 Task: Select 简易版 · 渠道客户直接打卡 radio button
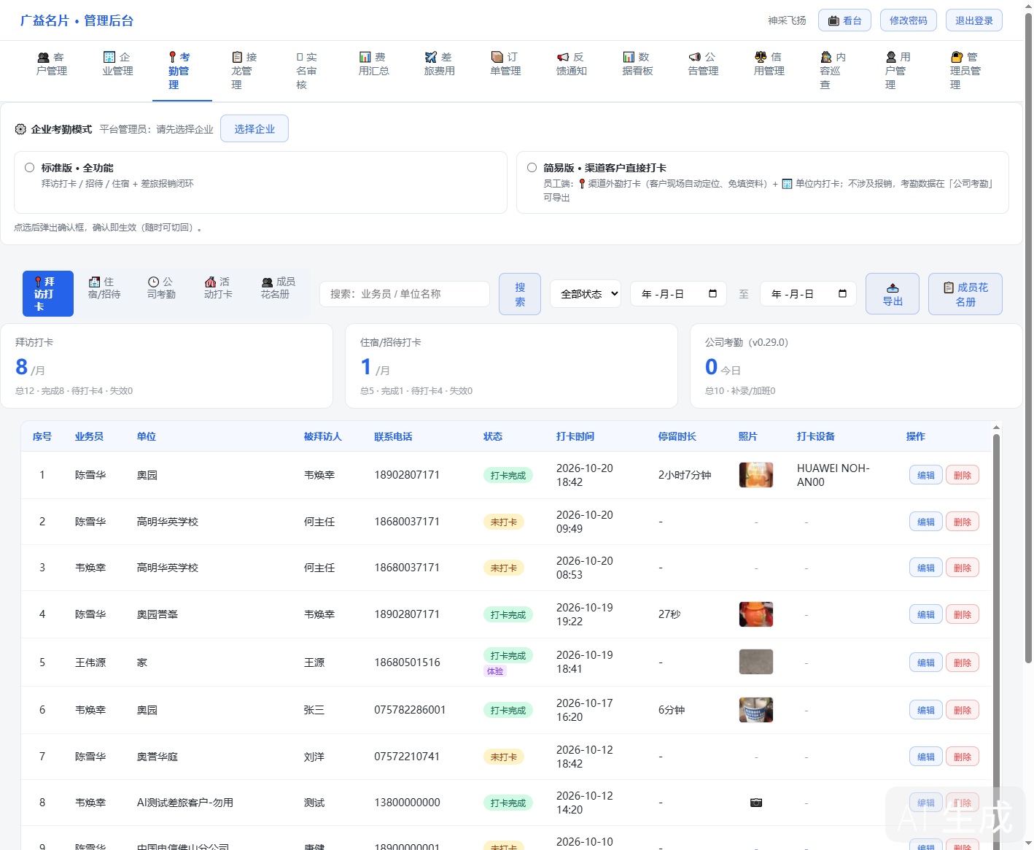coord(532,168)
